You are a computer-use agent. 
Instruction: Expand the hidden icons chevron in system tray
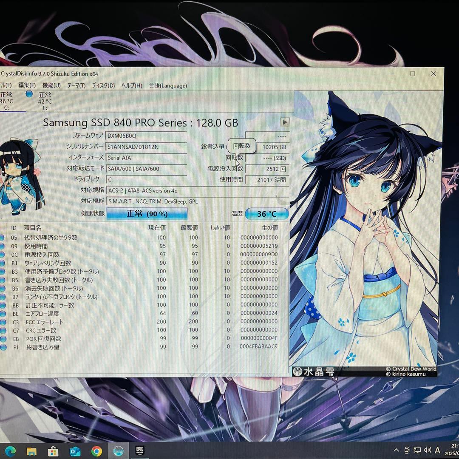[396, 450]
